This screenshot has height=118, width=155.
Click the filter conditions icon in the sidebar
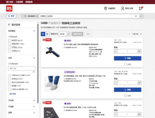pyautogui.click(x=9, y=24)
